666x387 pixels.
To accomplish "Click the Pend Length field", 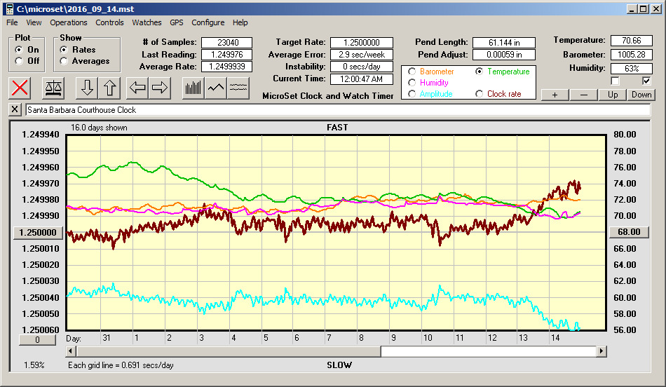I will pos(504,43).
